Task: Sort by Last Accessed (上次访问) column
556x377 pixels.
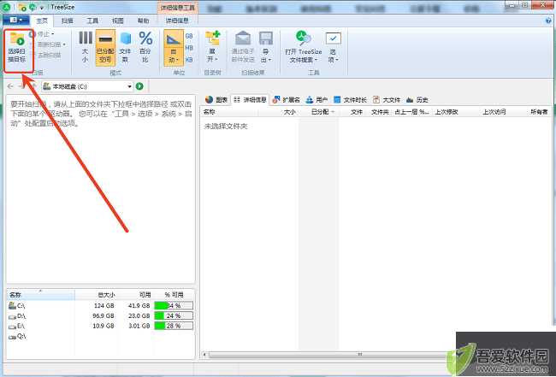Action: click(504, 112)
